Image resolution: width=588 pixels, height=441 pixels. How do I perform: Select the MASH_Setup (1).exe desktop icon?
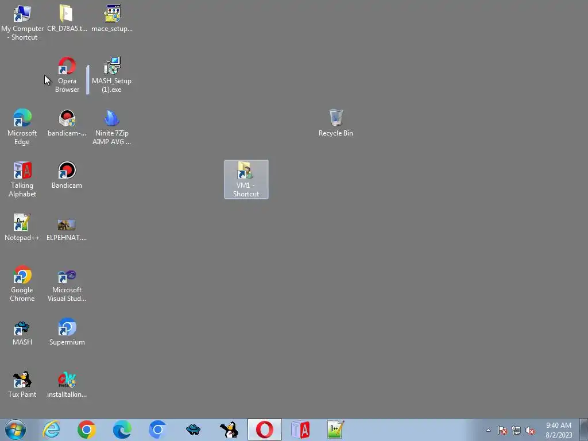(x=112, y=75)
